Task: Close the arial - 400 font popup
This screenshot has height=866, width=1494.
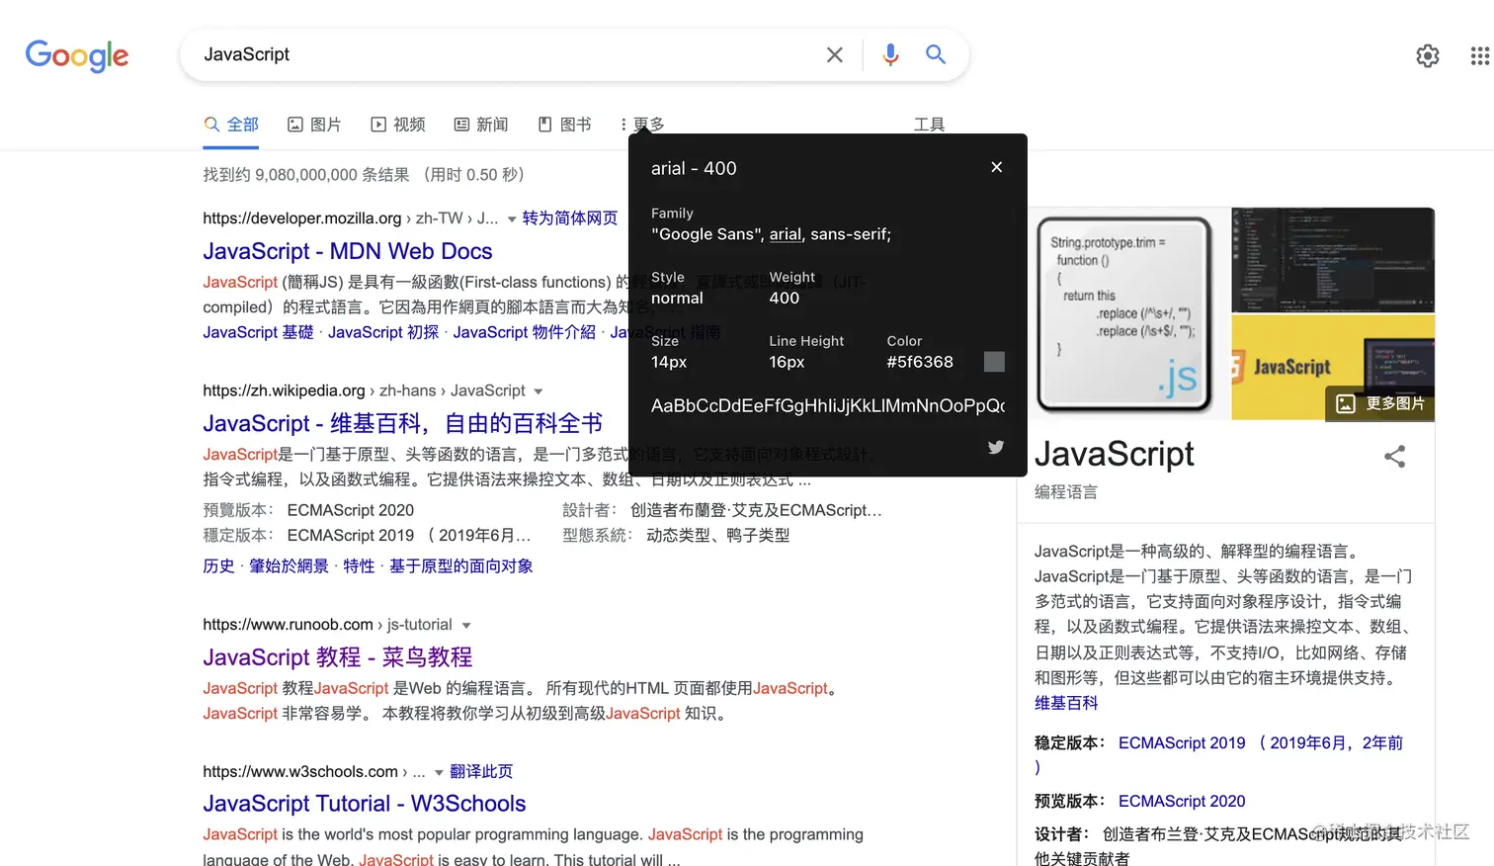Action: coord(996,167)
